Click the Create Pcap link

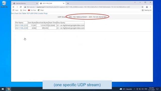(x=43, y=13)
